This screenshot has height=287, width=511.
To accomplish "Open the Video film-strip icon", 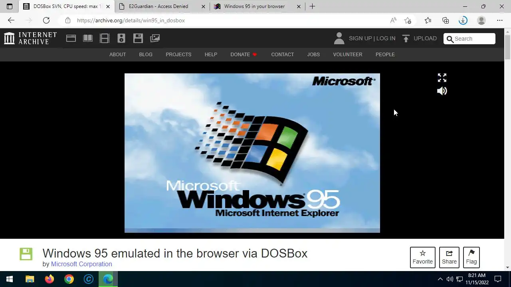I will [x=105, y=38].
